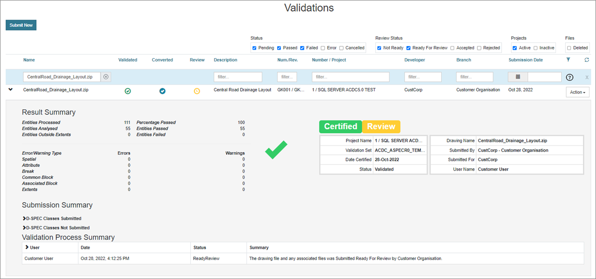Sort by the Submission Date column
The height and width of the screenshot is (279, 596).
click(x=525, y=60)
